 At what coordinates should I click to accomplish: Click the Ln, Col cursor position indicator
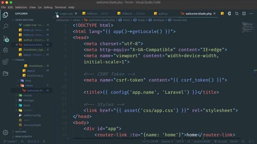click(150, 141)
